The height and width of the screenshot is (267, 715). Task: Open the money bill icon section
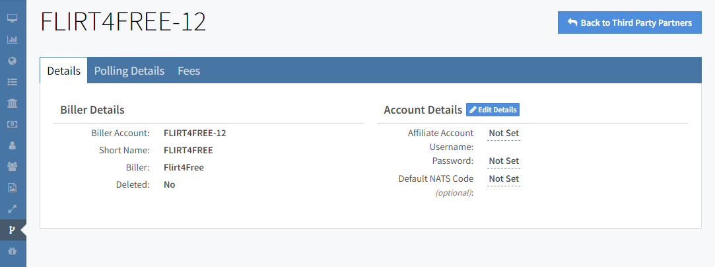click(12, 124)
